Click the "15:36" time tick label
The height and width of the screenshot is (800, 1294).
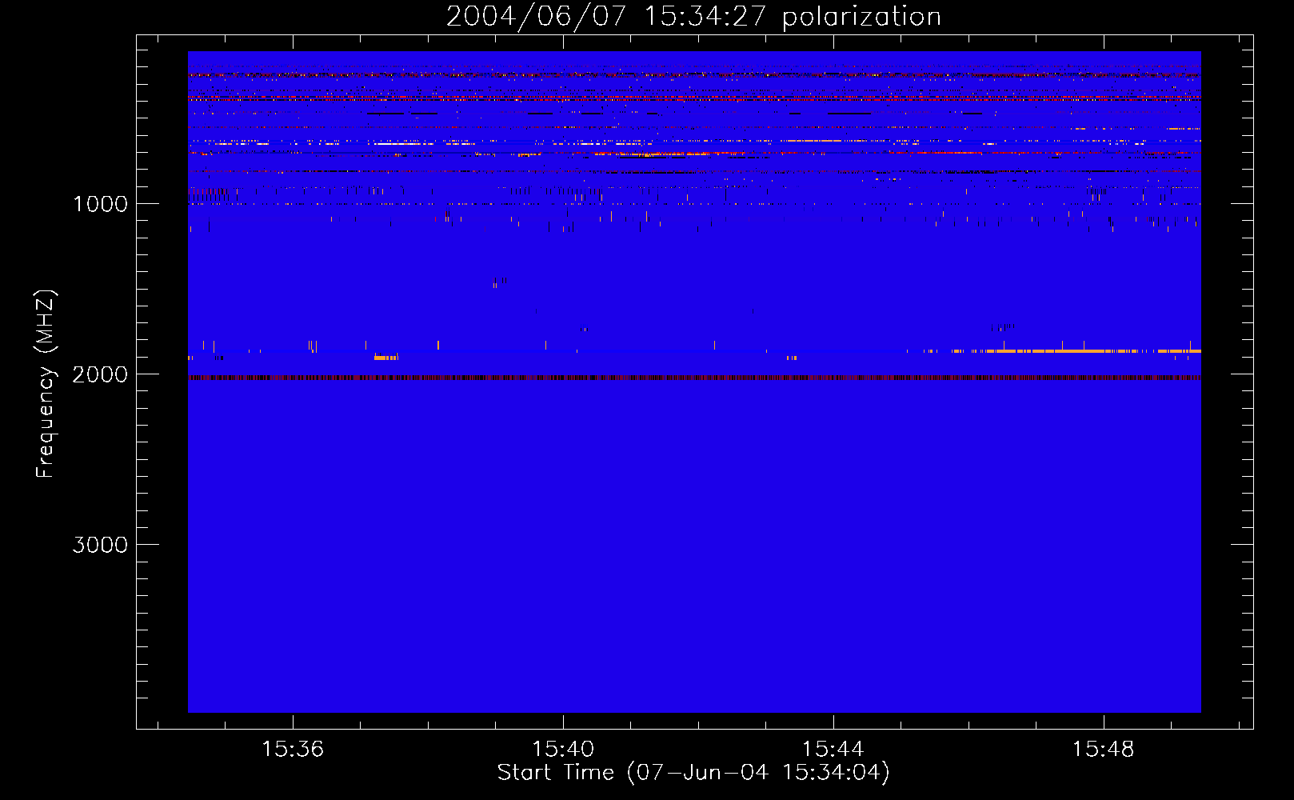pyautogui.click(x=293, y=750)
